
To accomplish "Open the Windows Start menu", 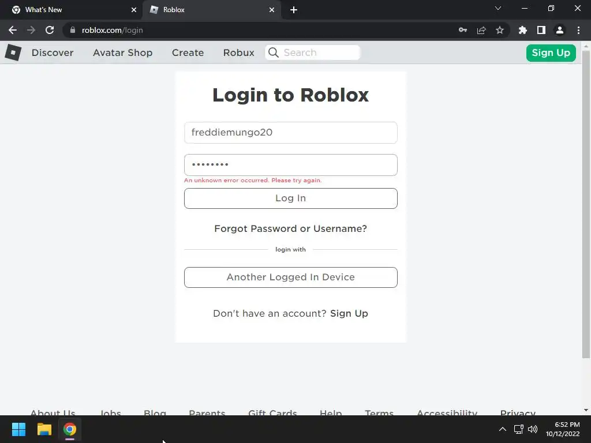I will (18, 429).
